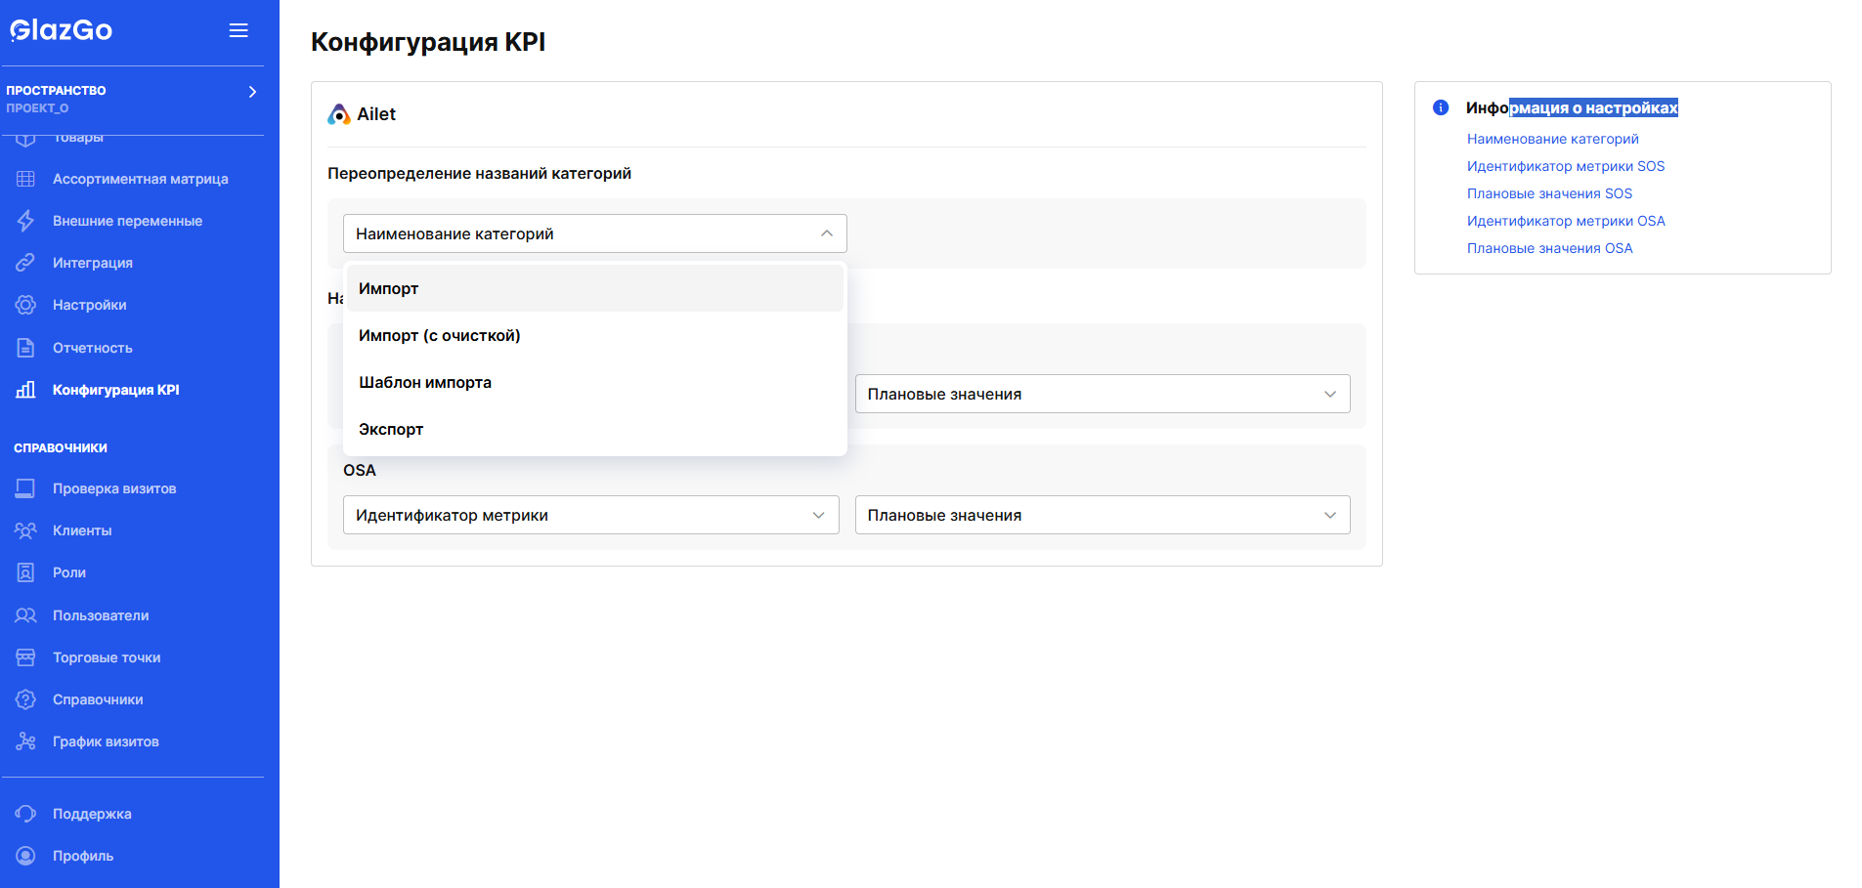Open Торговые точки in sidebar
The image size is (1862, 888).
[x=107, y=657]
